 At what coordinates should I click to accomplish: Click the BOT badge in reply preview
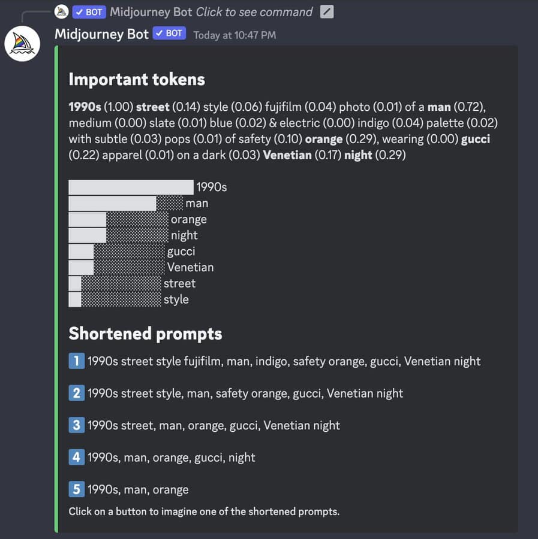point(89,12)
